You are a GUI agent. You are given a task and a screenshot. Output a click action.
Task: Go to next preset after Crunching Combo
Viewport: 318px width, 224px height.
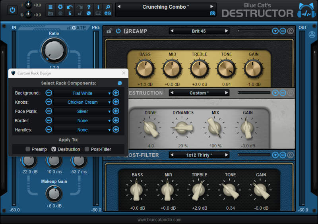(x=212, y=6)
